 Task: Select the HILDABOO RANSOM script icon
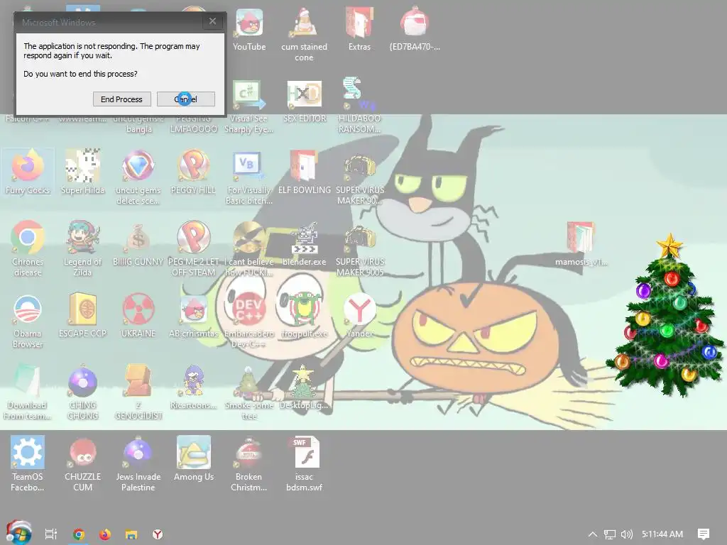tap(359, 106)
